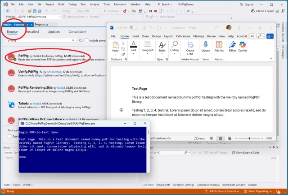The width and height of the screenshot is (288, 195).
Task: Click the Word Save icon in title bar
Action: point(144,28)
